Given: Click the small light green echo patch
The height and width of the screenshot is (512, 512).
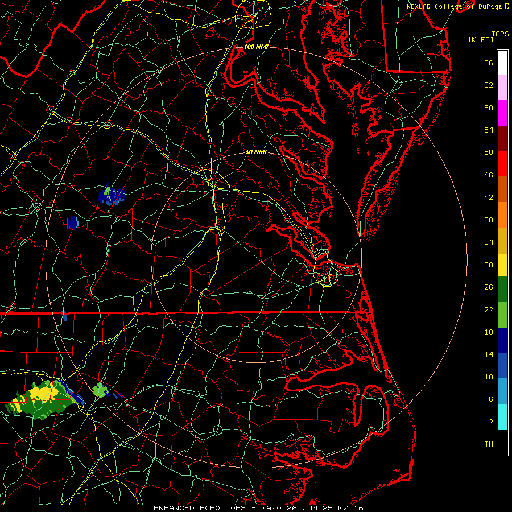Looking at the screenshot, I should [101, 390].
